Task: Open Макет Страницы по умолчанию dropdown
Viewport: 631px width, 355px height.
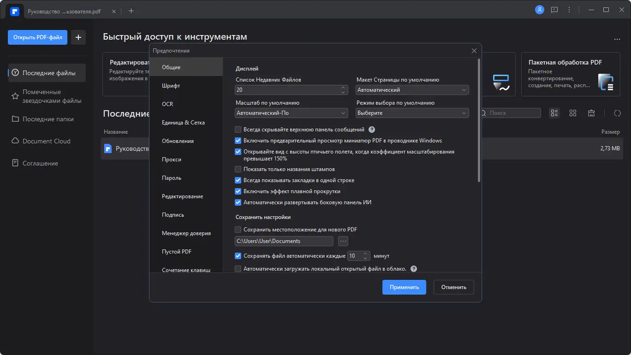Action: 412,90
